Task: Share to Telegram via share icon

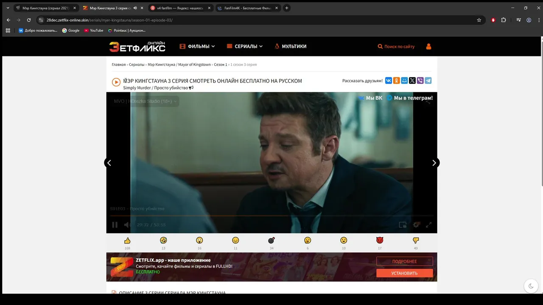Action: [428, 80]
